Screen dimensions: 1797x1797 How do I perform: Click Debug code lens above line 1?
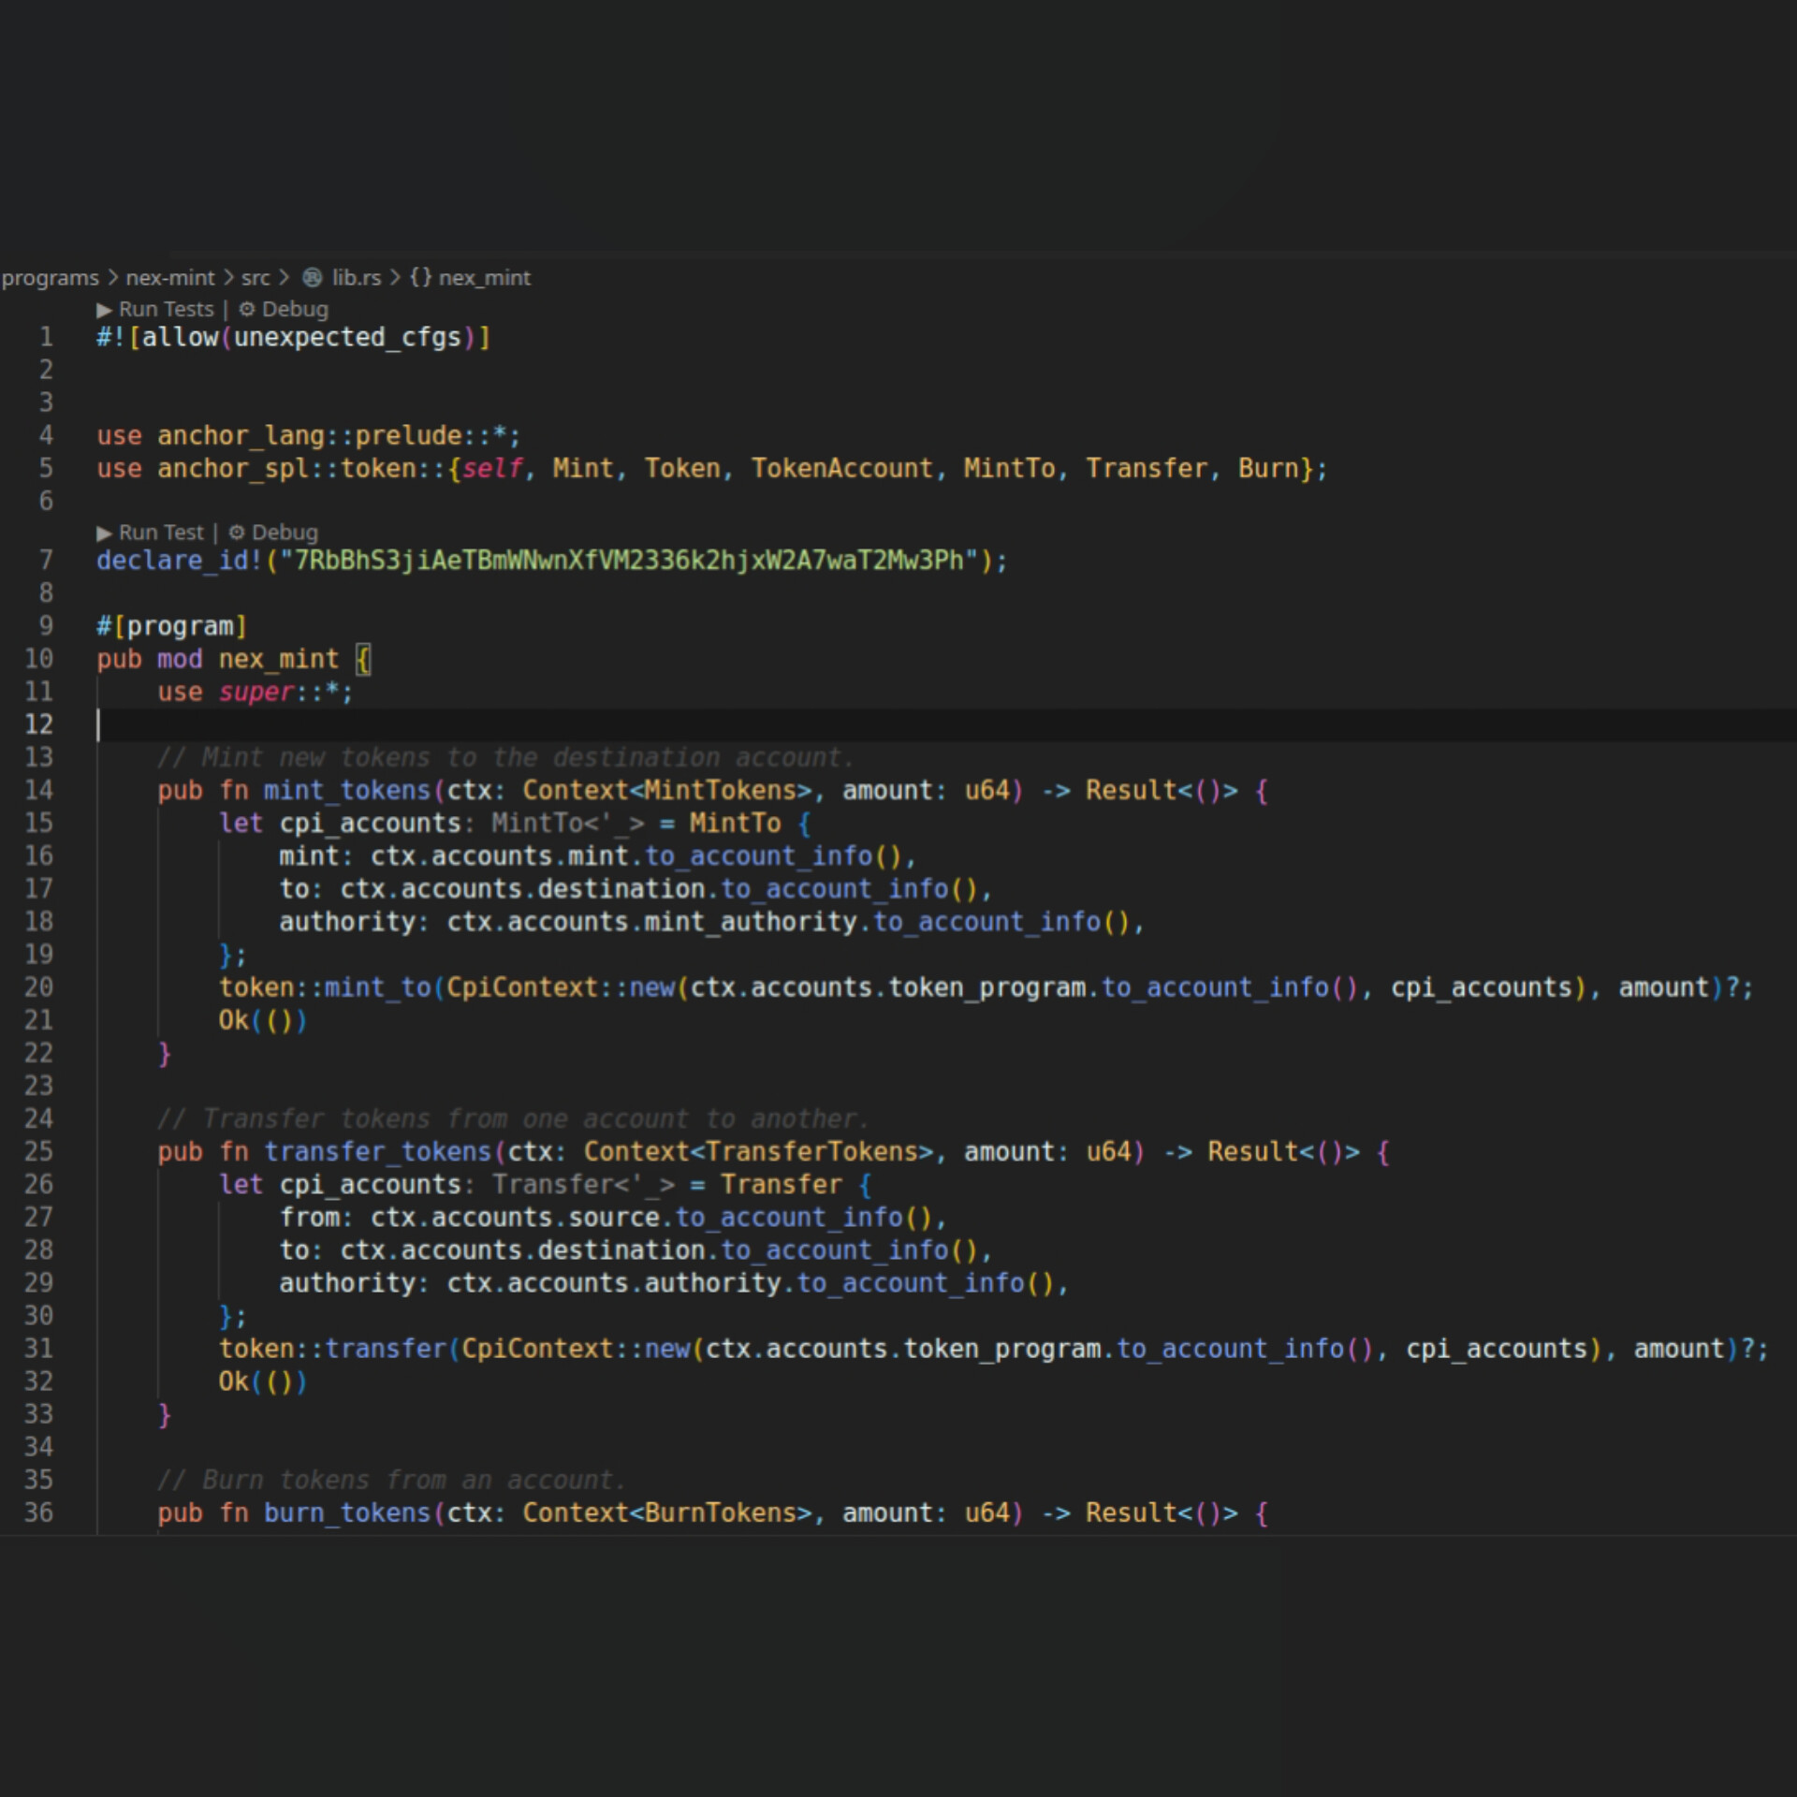pyautogui.click(x=295, y=309)
